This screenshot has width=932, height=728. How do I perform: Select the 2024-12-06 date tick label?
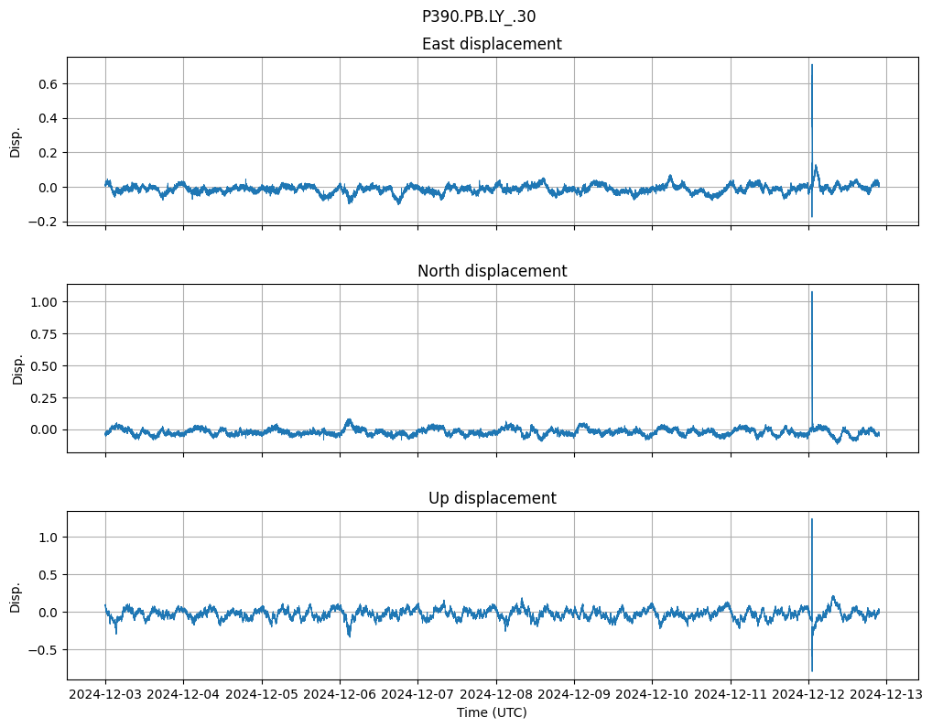click(x=340, y=695)
